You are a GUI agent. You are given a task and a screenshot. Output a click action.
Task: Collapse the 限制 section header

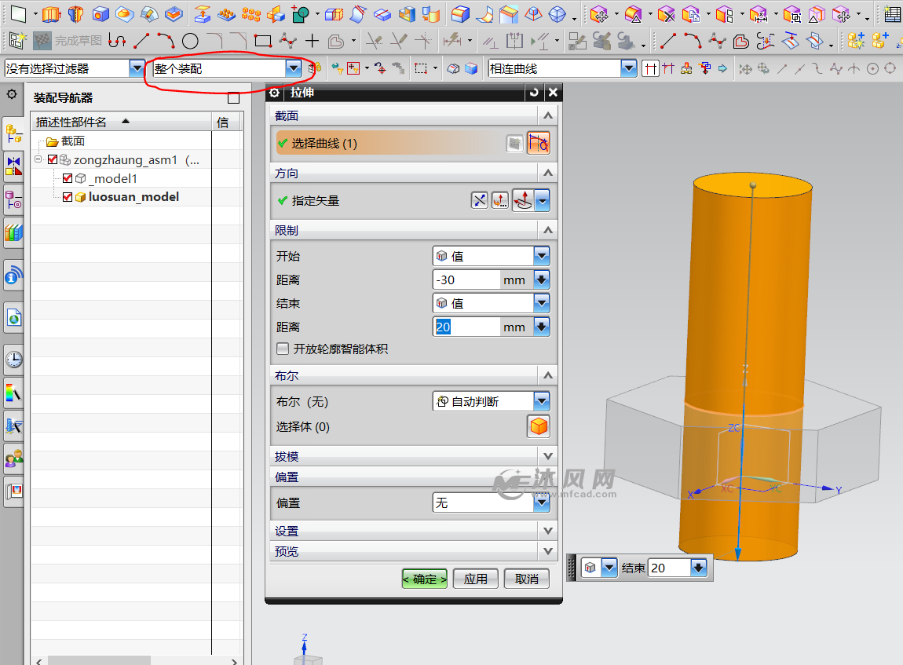click(547, 230)
